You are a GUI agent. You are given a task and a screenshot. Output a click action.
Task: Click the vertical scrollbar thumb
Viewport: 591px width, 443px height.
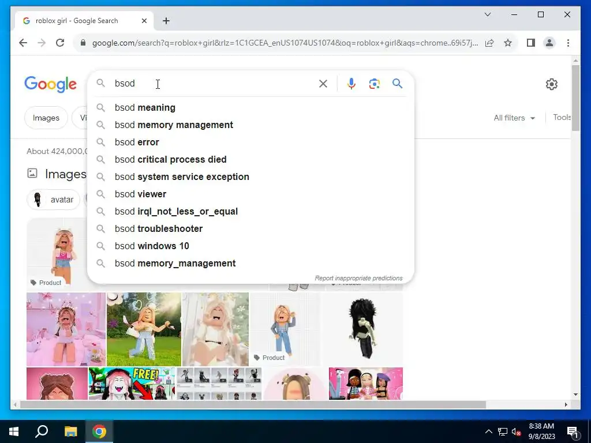pos(575,98)
